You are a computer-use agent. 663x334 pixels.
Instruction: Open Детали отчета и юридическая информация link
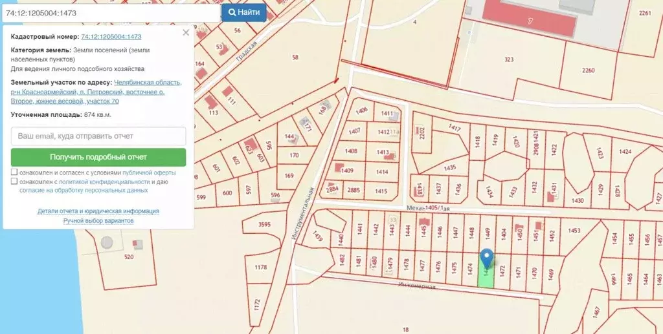(x=98, y=211)
